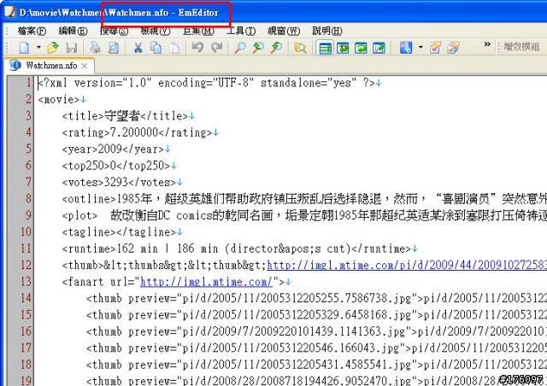The height and width of the screenshot is (386, 547).
Task: Toggle the fourth wrap mode icon
Action: point(379,48)
